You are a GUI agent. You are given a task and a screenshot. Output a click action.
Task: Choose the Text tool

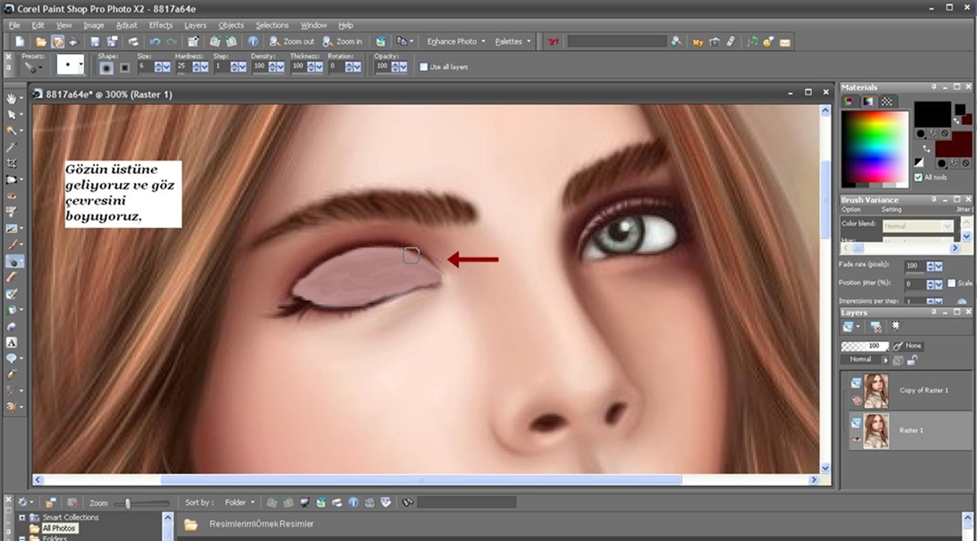tap(12, 343)
